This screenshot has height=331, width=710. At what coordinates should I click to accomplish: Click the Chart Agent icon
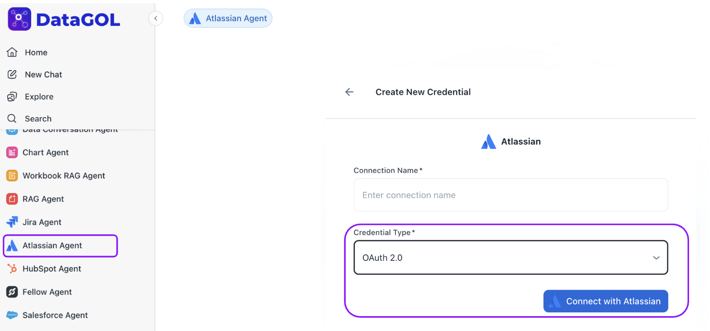click(x=12, y=152)
